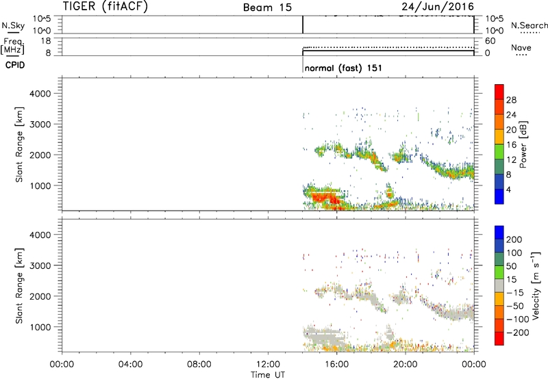Click the gray velocity echo band near 1000 km
Image resolution: width=548 pixels, height=379 pixels.
(x=323, y=336)
